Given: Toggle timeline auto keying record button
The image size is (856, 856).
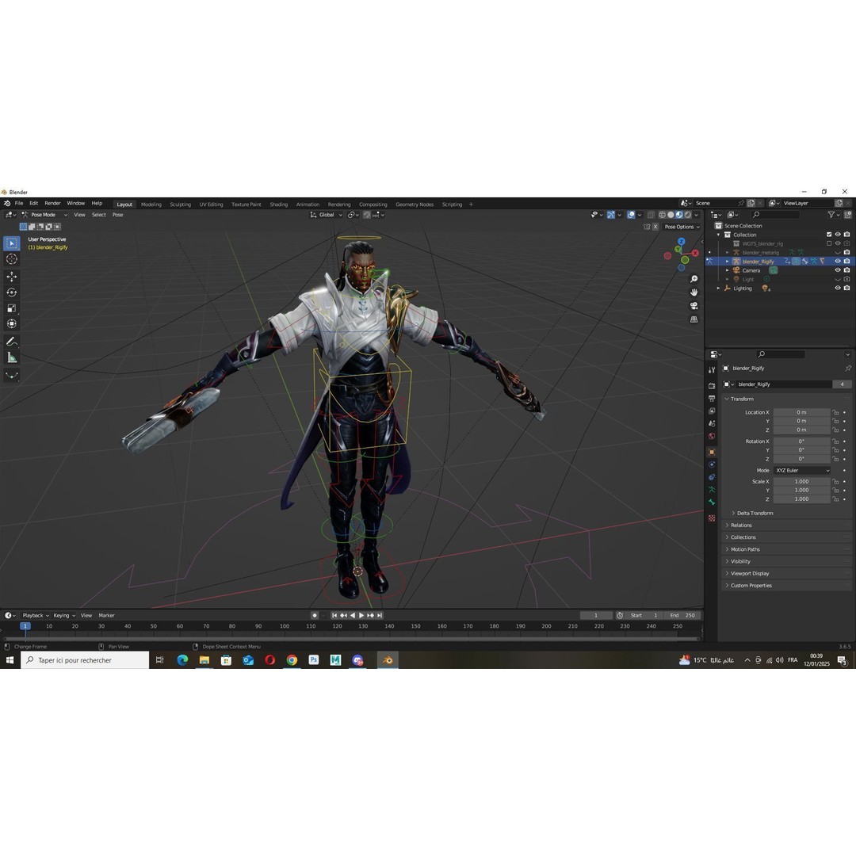Looking at the screenshot, I should [x=315, y=615].
